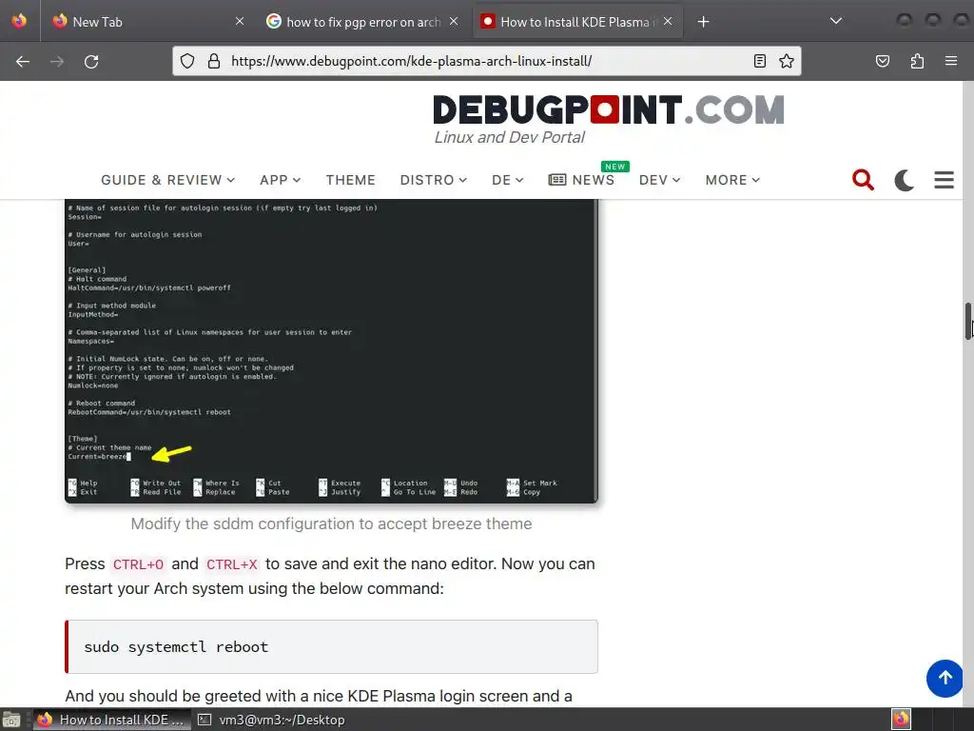The height and width of the screenshot is (731, 974).
Task: Switch to the New Tab tab
Action: (148, 22)
